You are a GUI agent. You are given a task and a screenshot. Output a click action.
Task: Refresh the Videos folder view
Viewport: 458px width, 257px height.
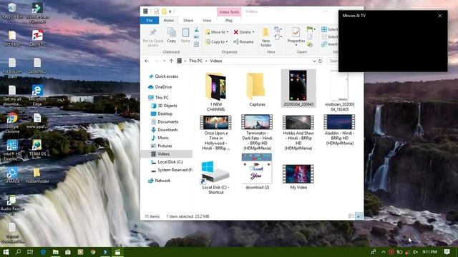pyautogui.click(x=320, y=61)
